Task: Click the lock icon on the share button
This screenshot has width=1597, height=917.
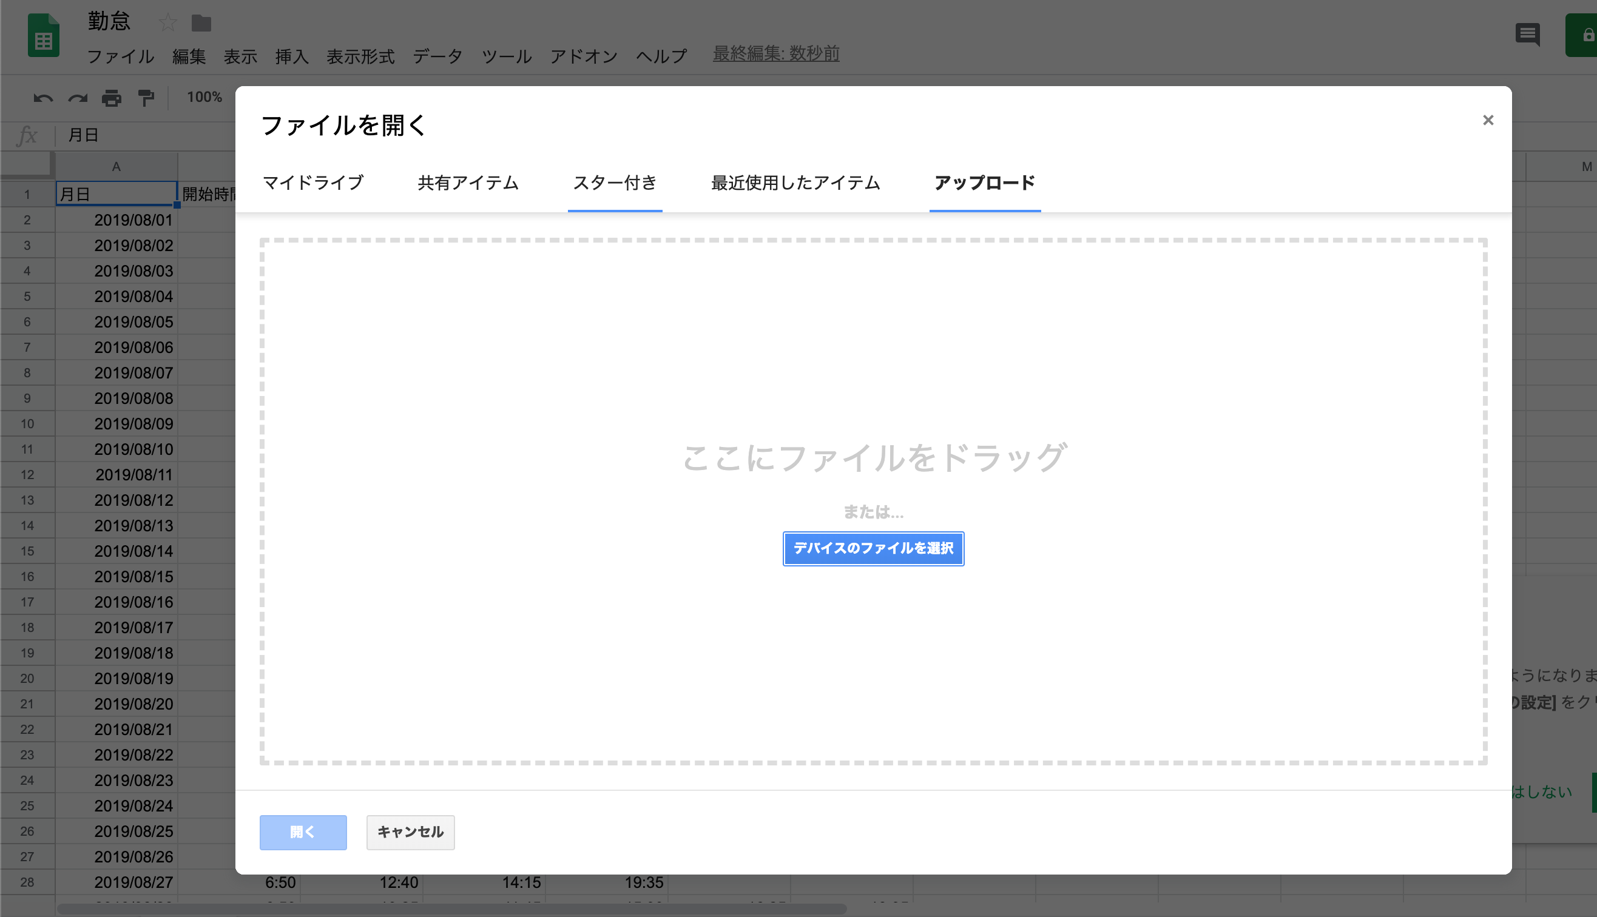Action: (x=1588, y=35)
